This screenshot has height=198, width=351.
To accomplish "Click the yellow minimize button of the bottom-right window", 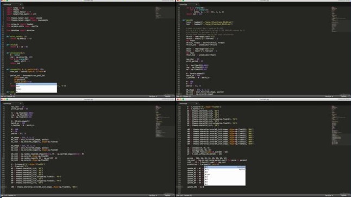I will [180, 100].
